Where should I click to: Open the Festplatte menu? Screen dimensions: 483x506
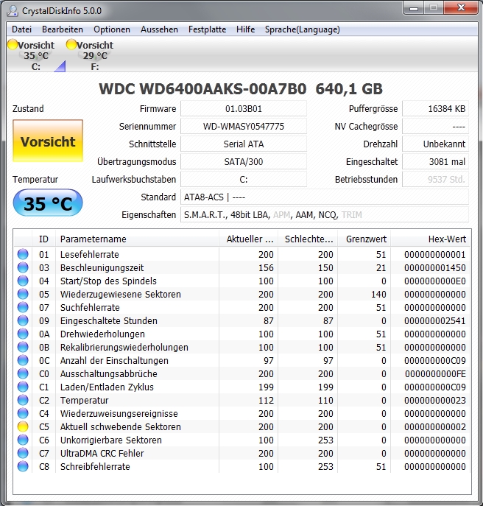207,29
